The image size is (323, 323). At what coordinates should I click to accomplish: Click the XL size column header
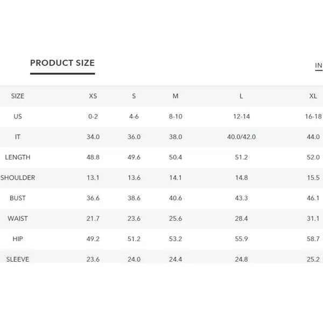[313, 96]
